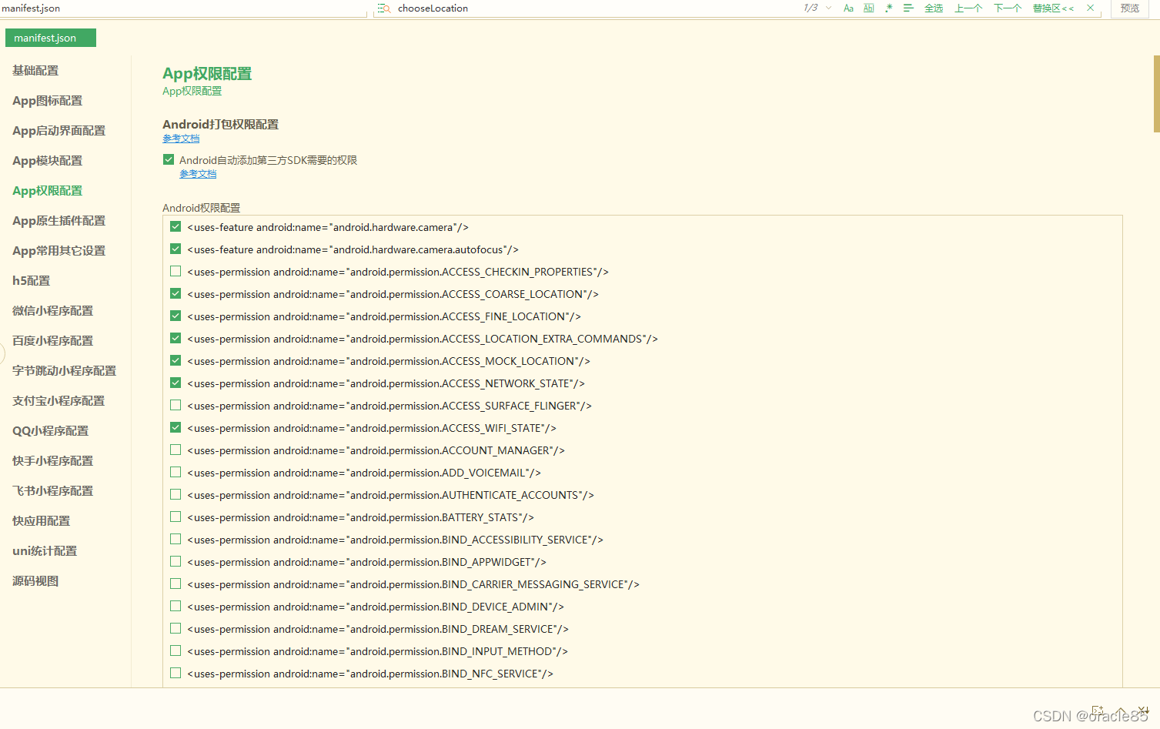Image resolution: width=1160 pixels, height=729 pixels.
Task: Open h5配置 section
Action: (x=31, y=281)
